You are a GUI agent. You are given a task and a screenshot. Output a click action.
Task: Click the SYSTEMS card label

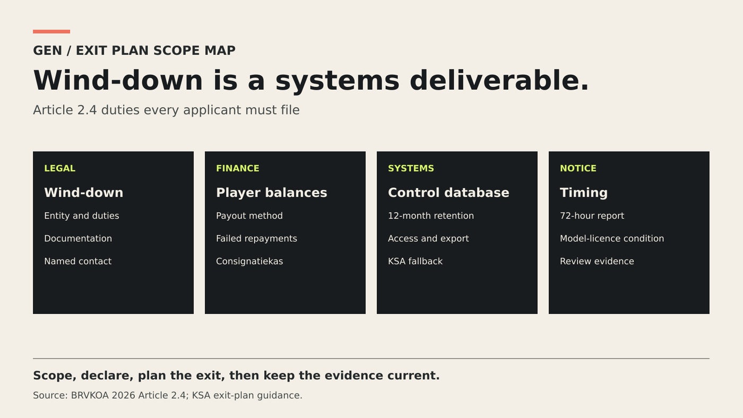click(x=411, y=168)
